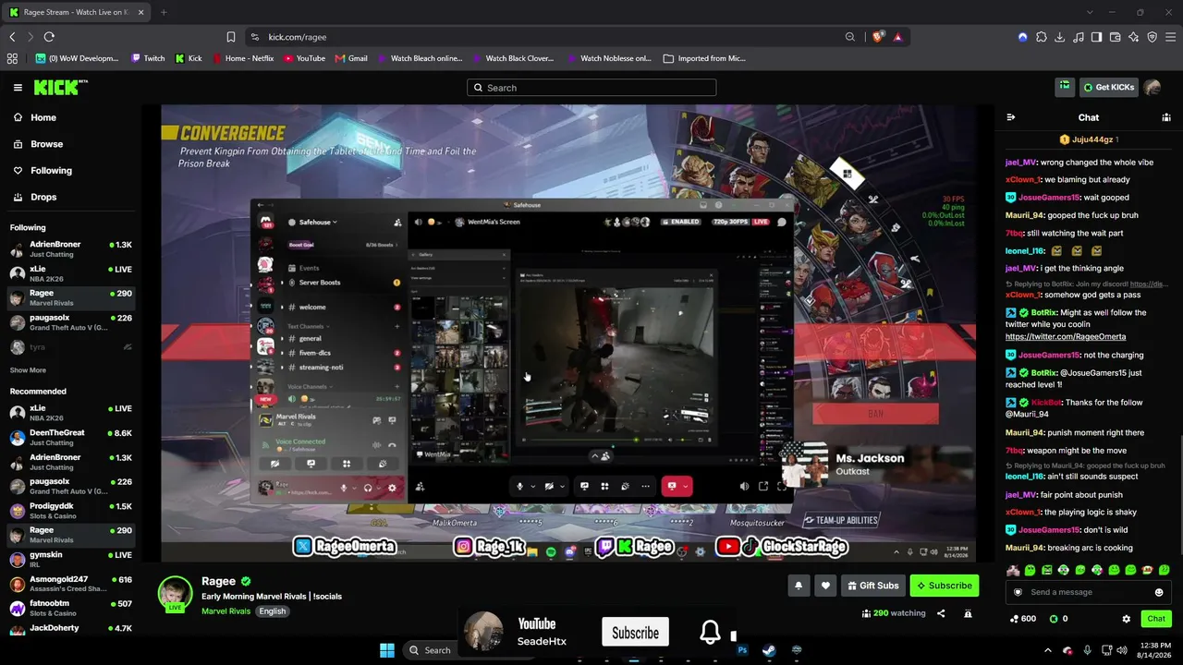Open Asmongold247 in Recommended channels

coord(71,584)
